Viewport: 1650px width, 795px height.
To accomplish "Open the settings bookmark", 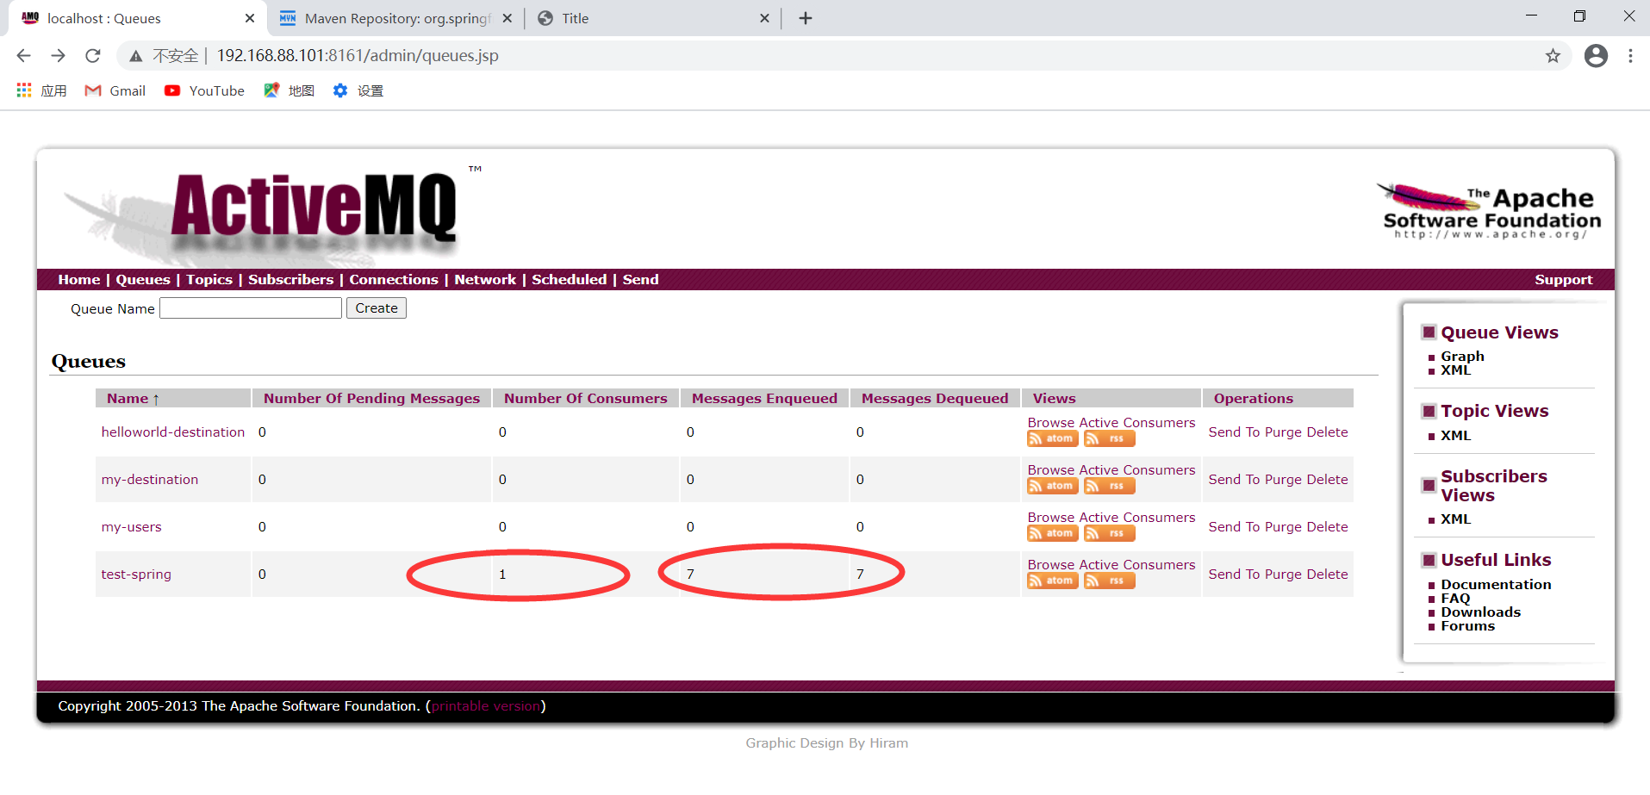I will tap(358, 90).
